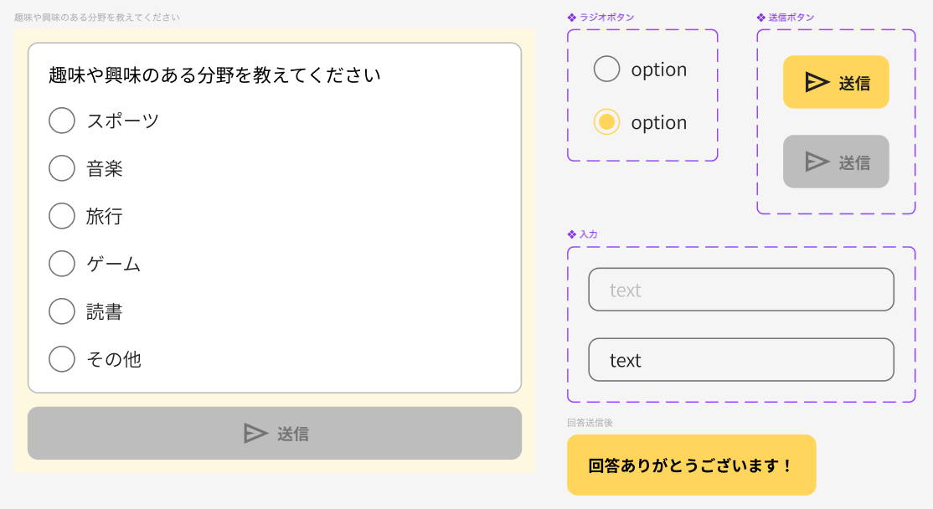Image resolution: width=933 pixels, height=509 pixels.
Task: Click the unselected option radio in the spec
Action: 606,69
